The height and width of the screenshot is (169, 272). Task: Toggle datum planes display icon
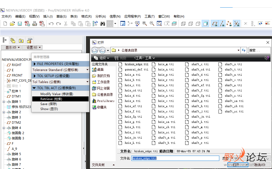click(215, 24)
